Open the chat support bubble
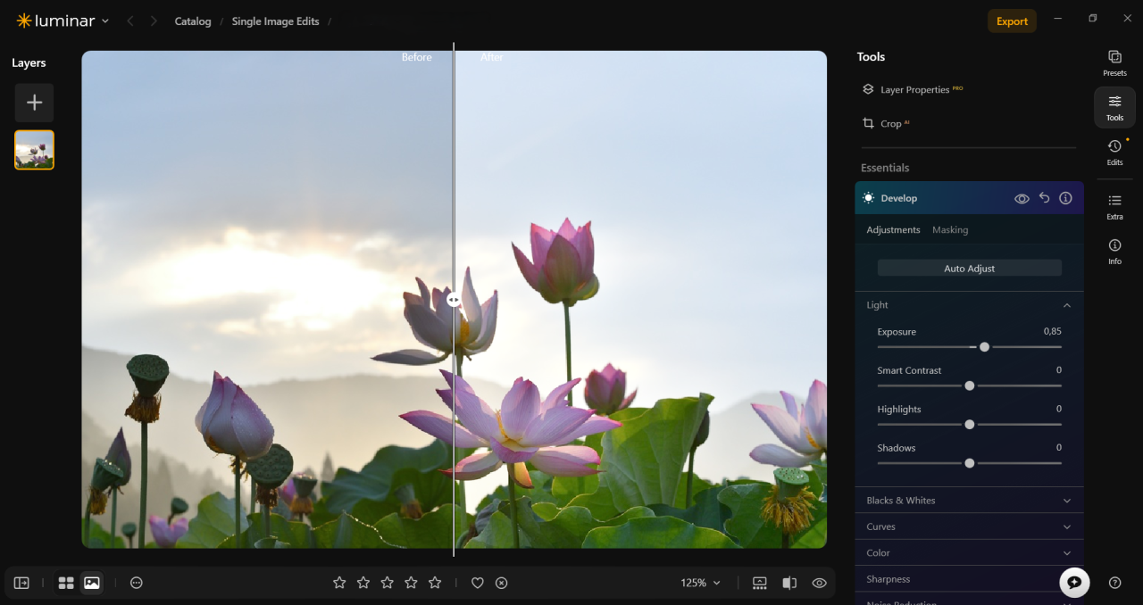The width and height of the screenshot is (1143, 605). pos(1074,582)
